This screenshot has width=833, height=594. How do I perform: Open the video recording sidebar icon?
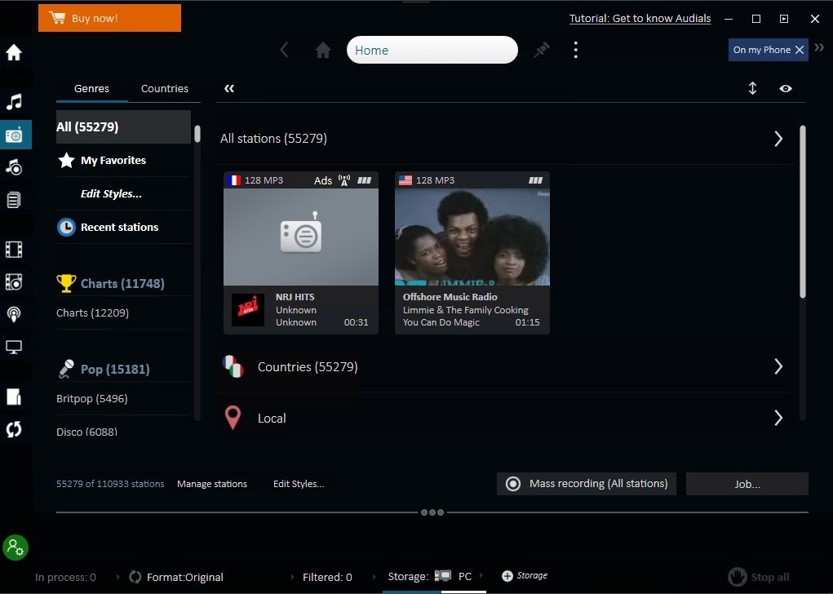[x=14, y=281]
